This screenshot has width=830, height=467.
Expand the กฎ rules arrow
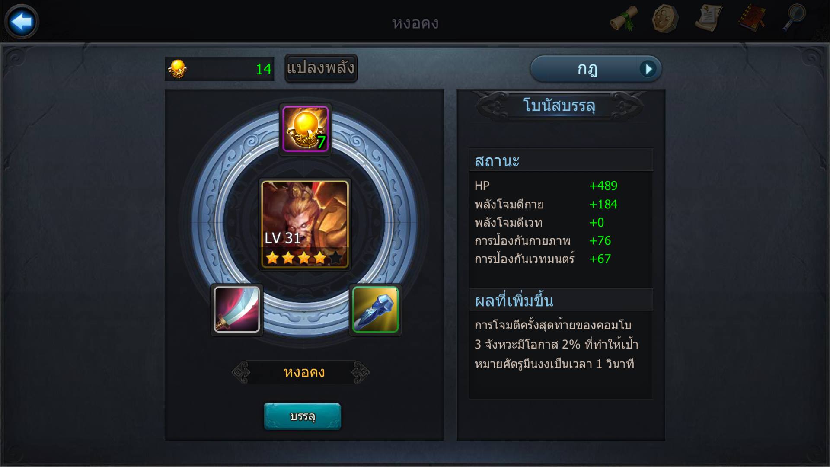pos(648,69)
